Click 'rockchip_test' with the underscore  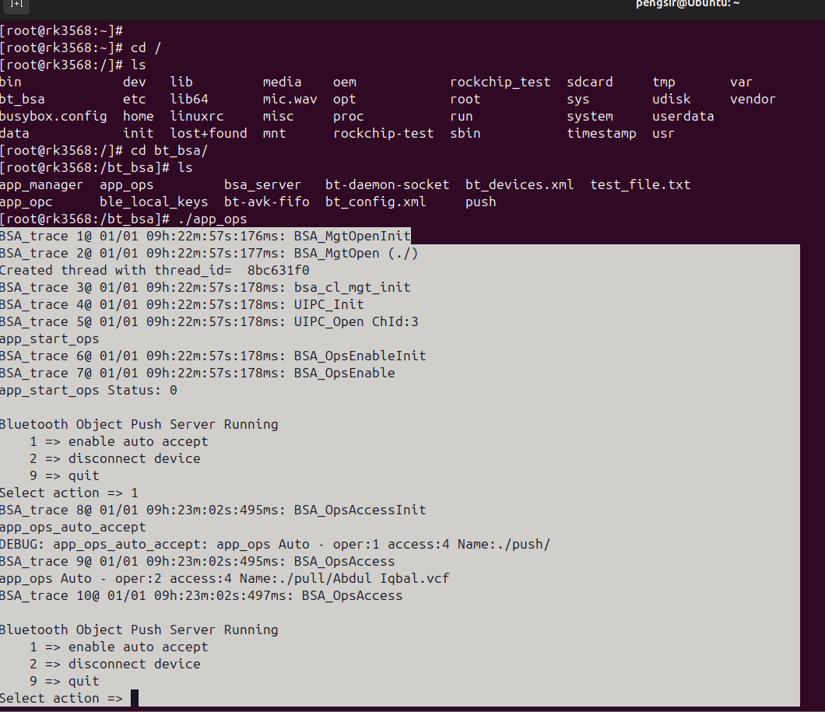[x=500, y=82]
